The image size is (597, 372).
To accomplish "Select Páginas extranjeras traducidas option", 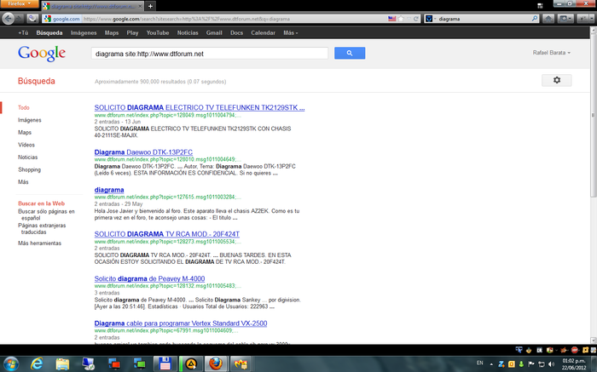I will (x=42, y=229).
